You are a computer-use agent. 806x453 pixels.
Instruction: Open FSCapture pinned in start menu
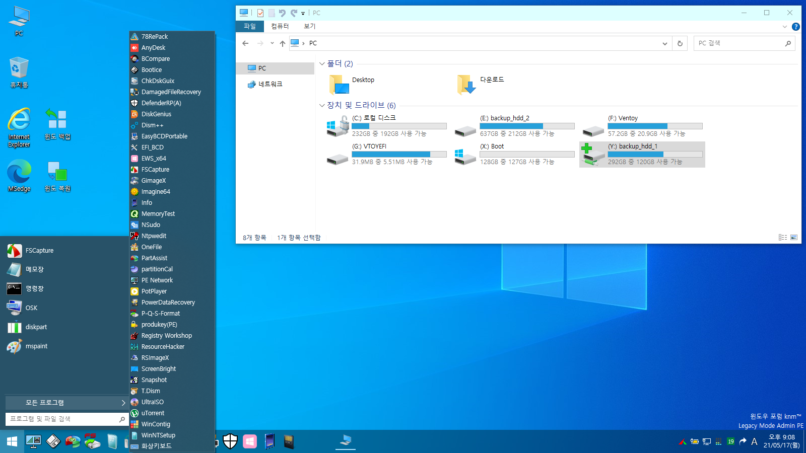coord(65,251)
